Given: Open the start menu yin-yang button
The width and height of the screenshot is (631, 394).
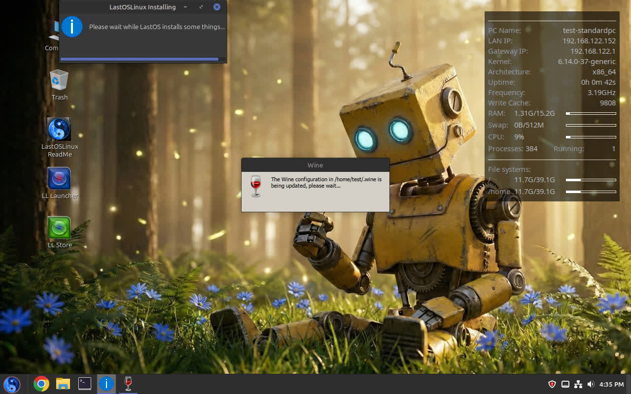Looking at the screenshot, I should [x=12, y=384].
